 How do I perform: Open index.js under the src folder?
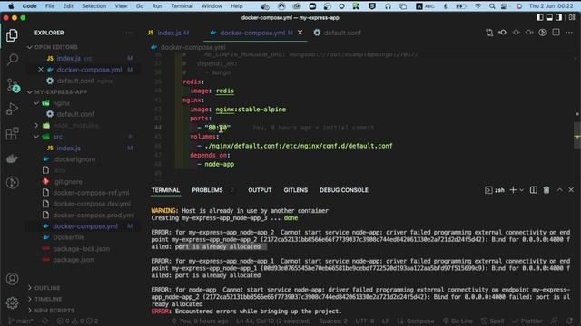[x=69, y=149]
